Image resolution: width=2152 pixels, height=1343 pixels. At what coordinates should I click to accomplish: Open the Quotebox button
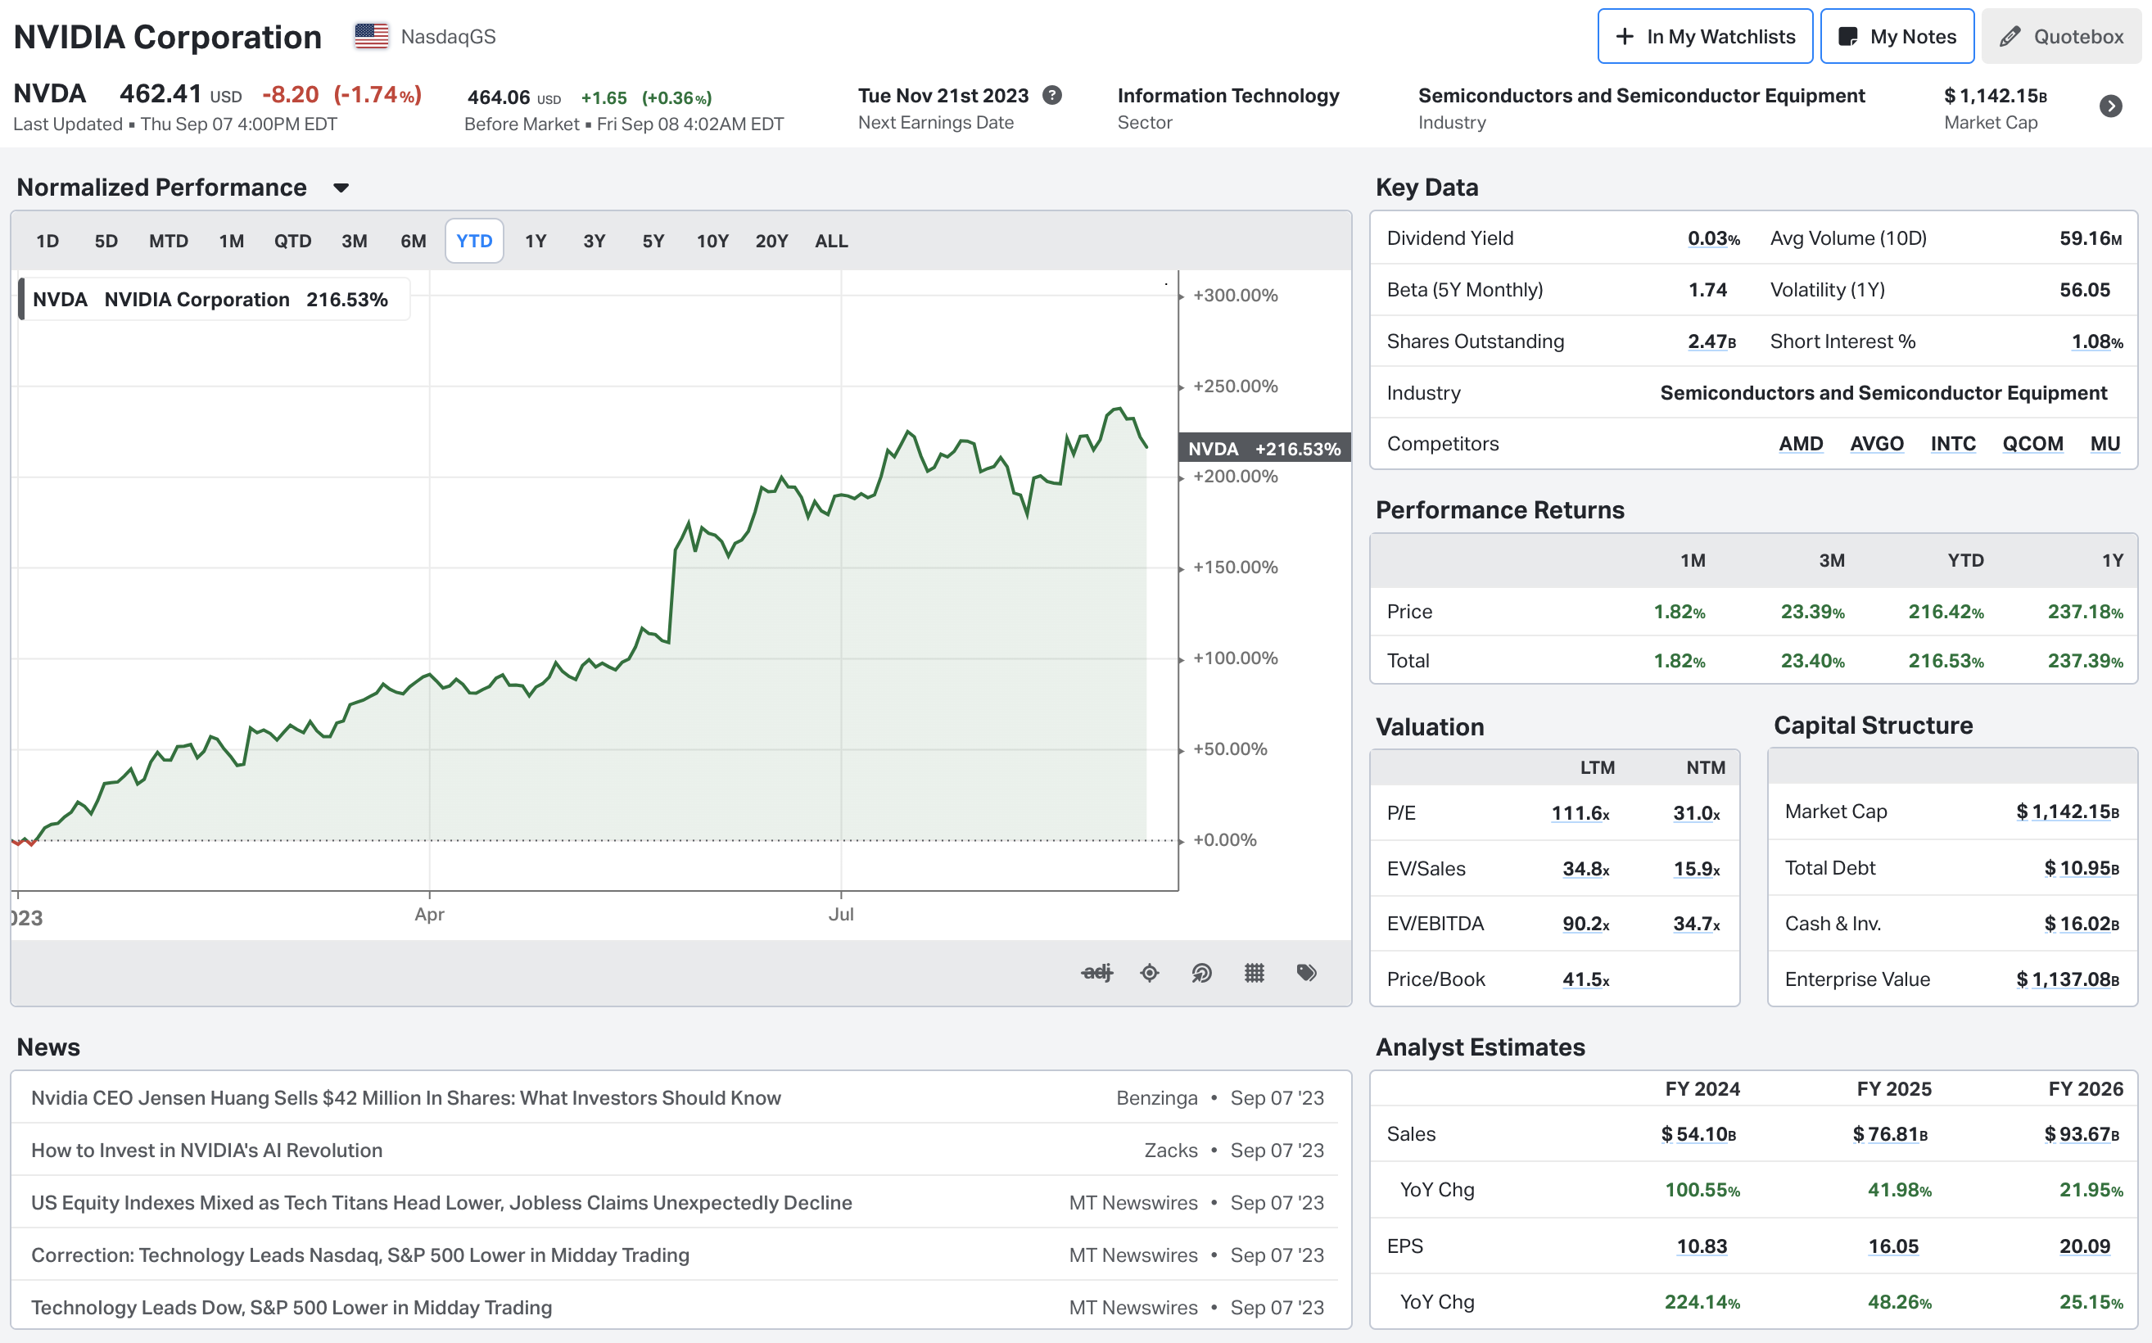point(2061,36)
